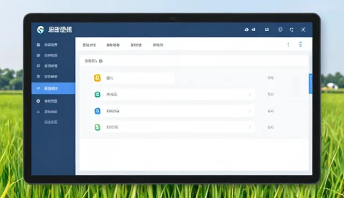
Task: Expand the chevron on the teal-green icon row
Action: point(249,94)
